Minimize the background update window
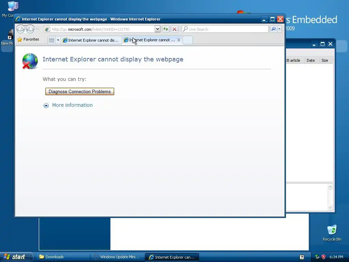 [314, 44]
